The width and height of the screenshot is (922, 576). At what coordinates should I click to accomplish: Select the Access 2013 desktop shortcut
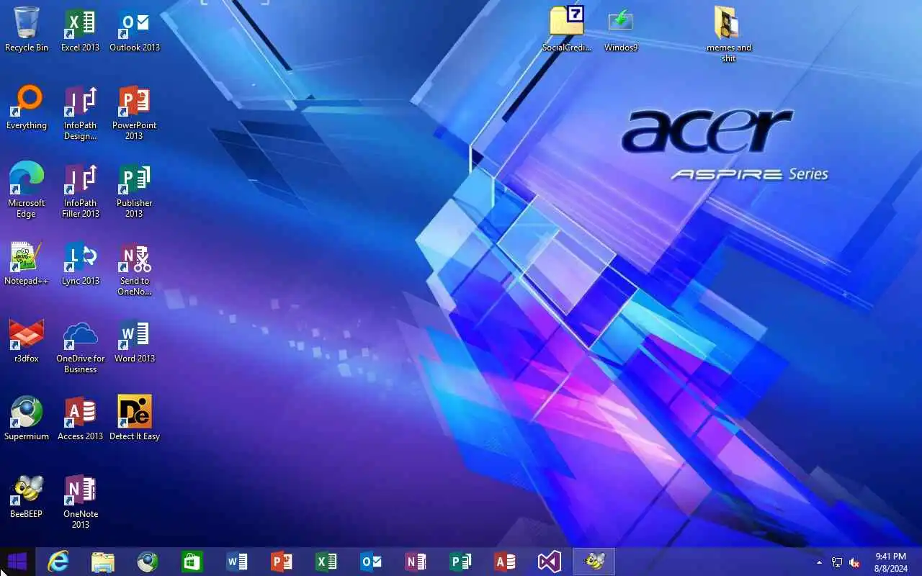tap(81, 418)
